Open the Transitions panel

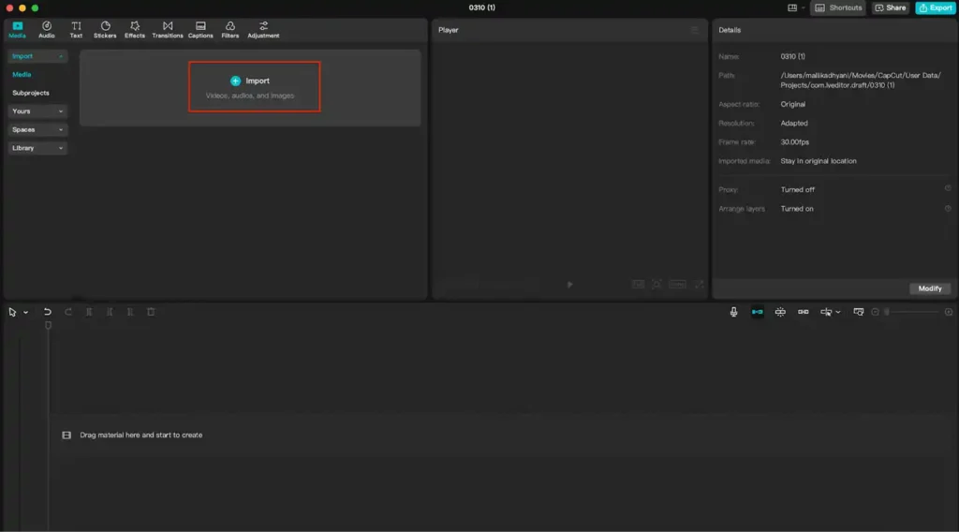[168, 29]
